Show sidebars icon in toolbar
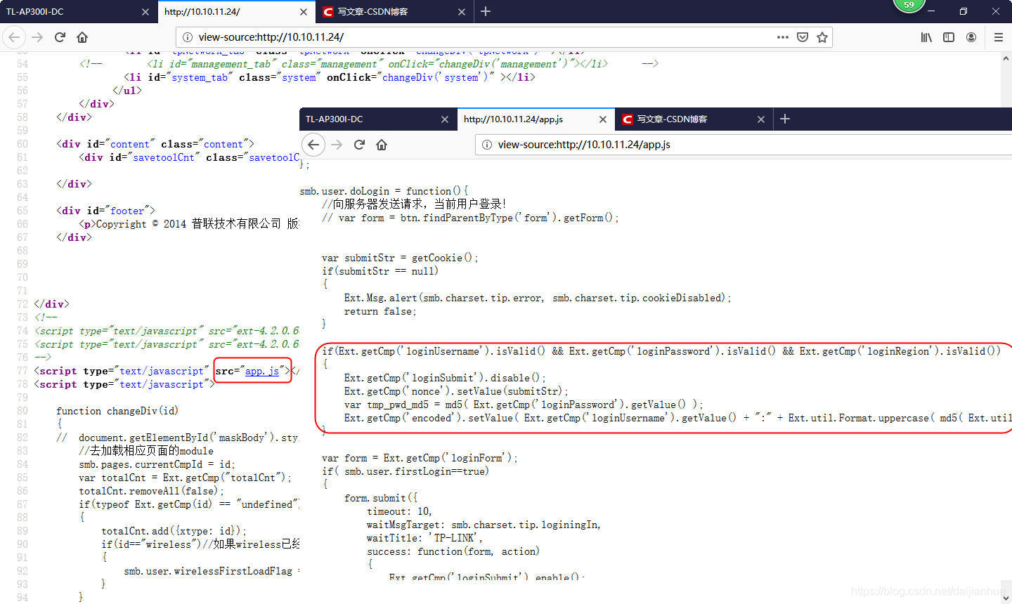The image size is (1012, 604). click(949, 37)
